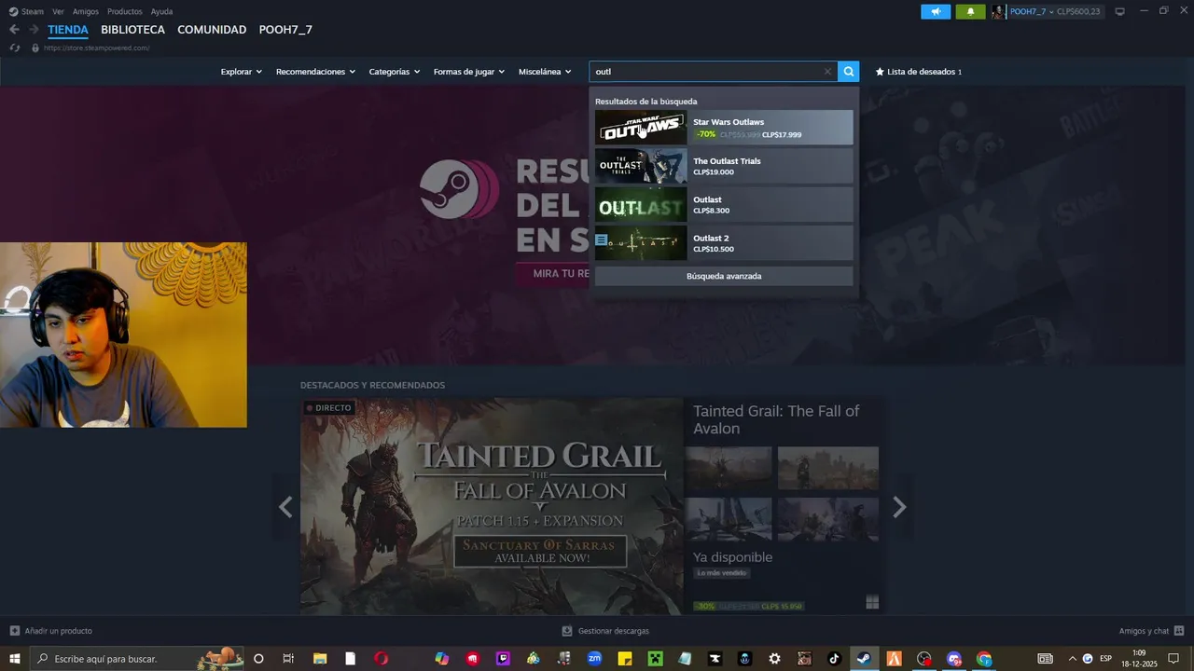Open the Tainted Grail featured banner
The image size is (1194, 671).
click(x=492, y=507)
